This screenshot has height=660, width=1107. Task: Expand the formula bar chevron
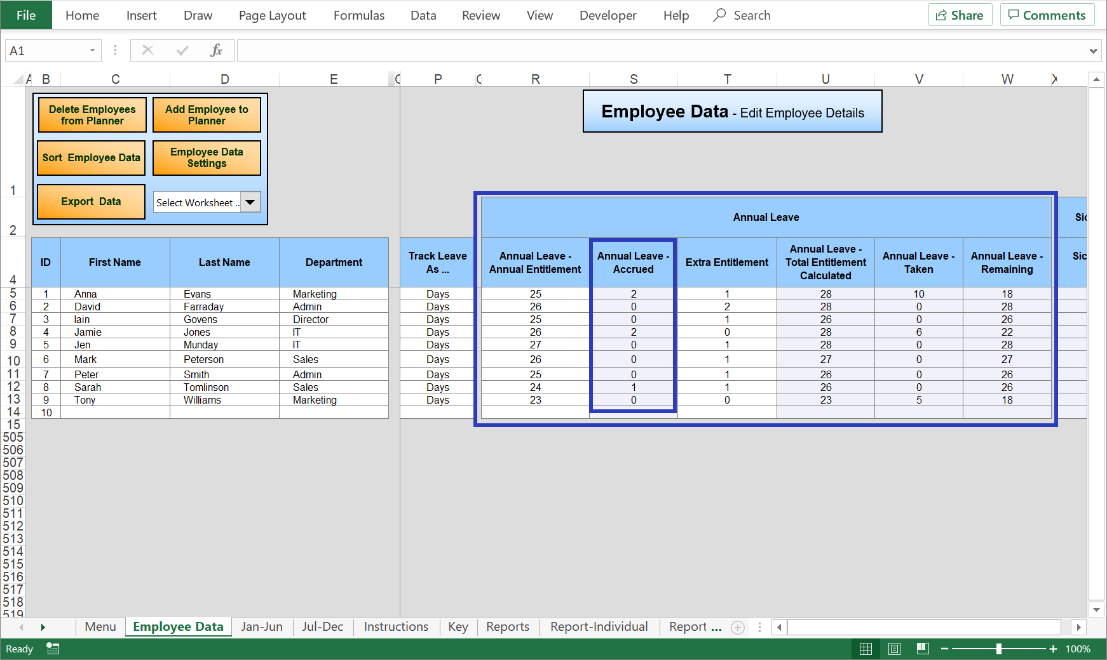point(1093,51)
